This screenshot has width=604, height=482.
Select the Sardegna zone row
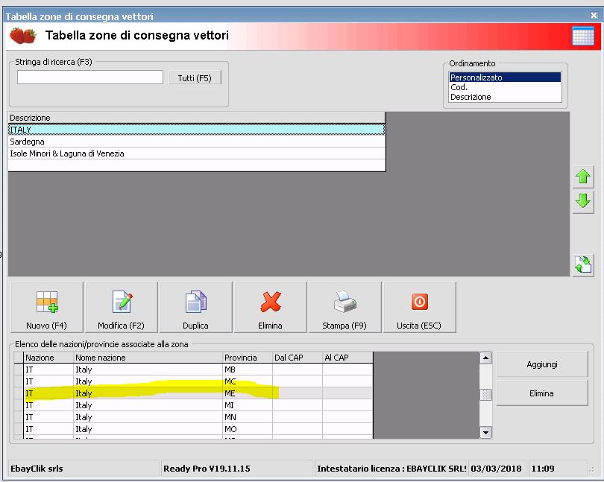coord(196,142)
